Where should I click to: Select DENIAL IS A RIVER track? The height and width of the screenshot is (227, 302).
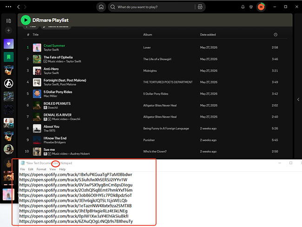[x=58, y=115]
